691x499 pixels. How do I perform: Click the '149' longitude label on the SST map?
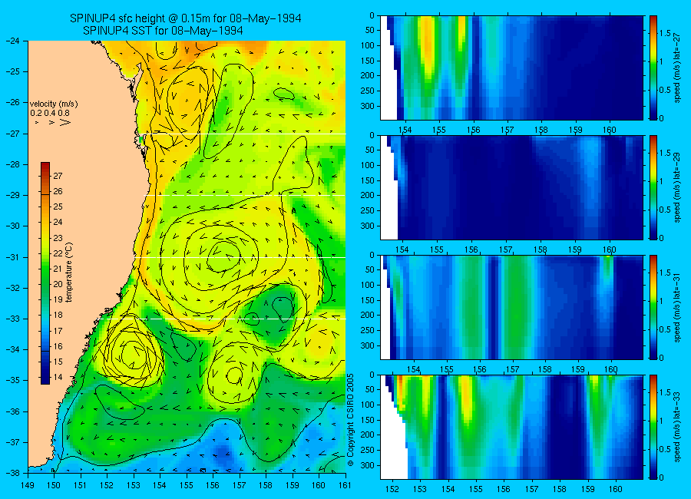[28, 485]
